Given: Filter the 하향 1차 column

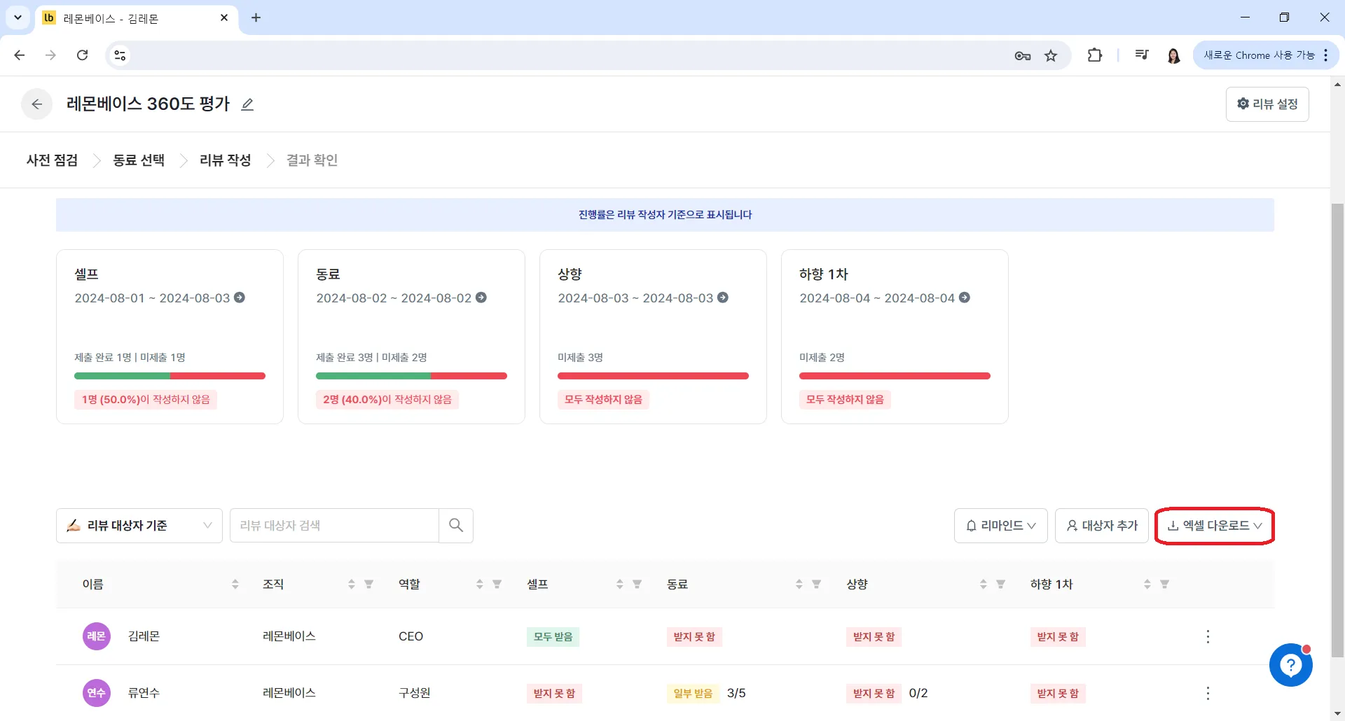Looking at the screenshot, I should coord(1165,584).
